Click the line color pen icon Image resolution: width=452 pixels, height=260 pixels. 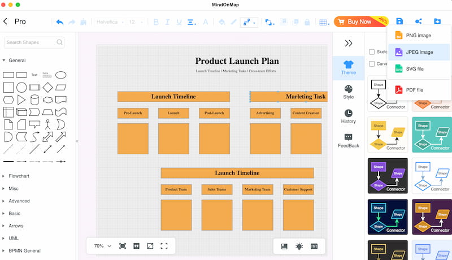click(x=233, y=22)
